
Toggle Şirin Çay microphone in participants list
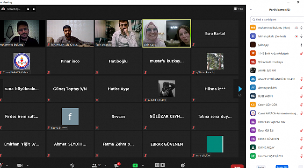301,45
